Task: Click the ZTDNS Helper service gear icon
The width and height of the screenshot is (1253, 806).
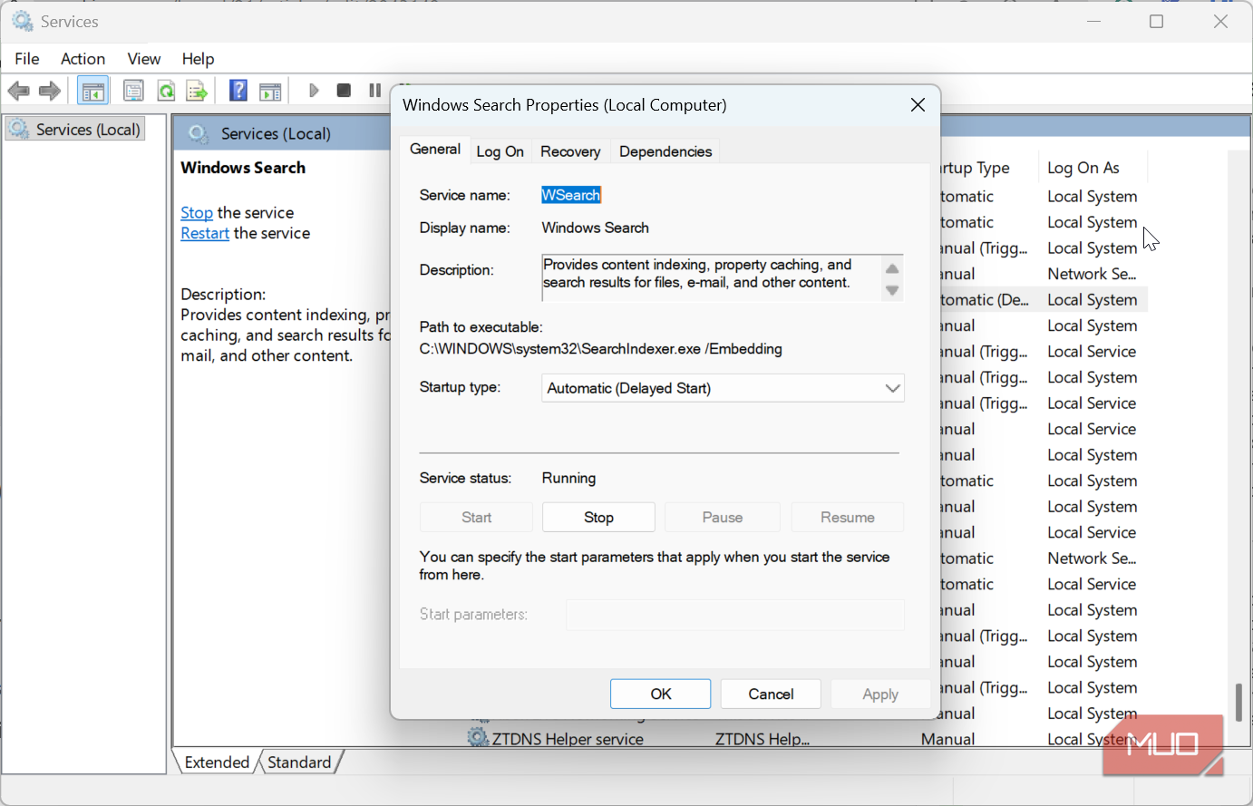Action: [478, 738]
